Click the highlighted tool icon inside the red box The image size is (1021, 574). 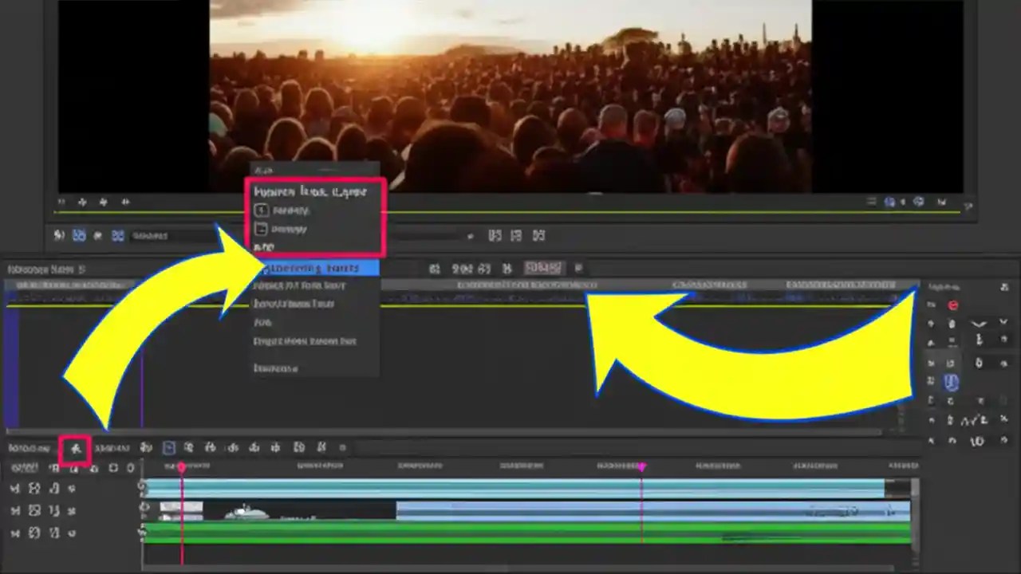tap(74, 448)
